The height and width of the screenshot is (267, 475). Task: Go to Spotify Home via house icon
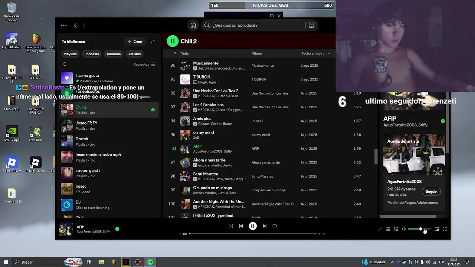193,25
